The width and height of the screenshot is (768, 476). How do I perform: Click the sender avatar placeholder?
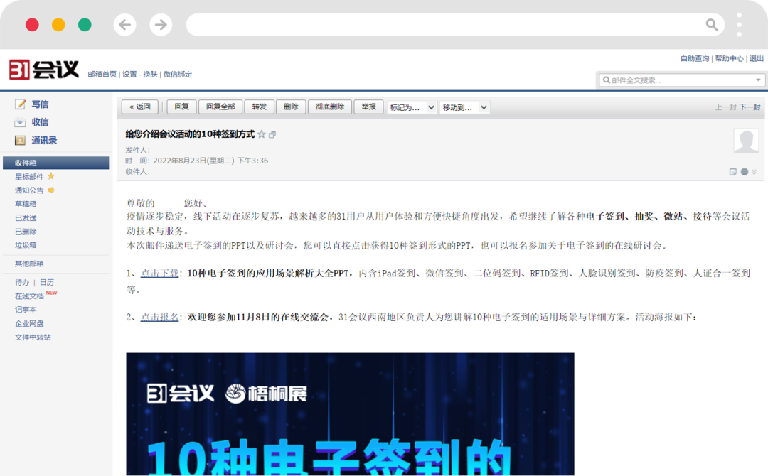tap(746, 141)
